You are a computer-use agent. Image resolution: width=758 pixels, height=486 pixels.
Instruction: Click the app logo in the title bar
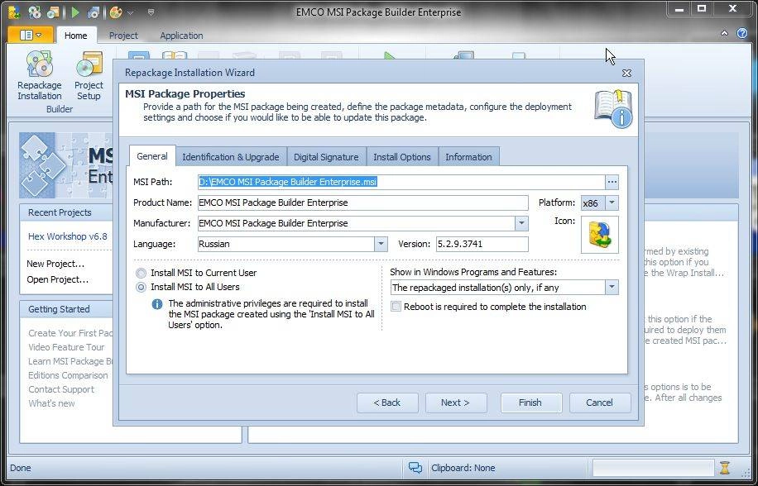(14, 12)
